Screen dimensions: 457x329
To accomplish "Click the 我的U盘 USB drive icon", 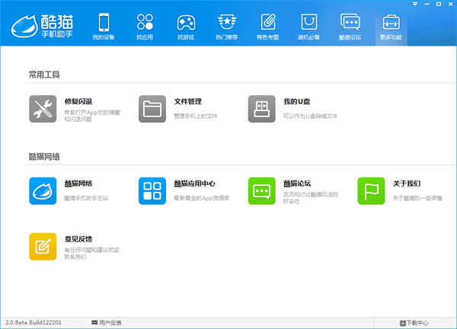I will pyautogui.click(x=262, y=109).
